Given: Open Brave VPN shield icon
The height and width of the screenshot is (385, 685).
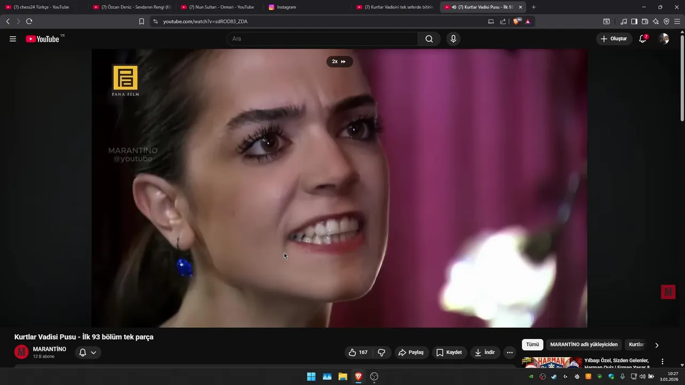Looking at the screenshot, I should coord(666,21).
